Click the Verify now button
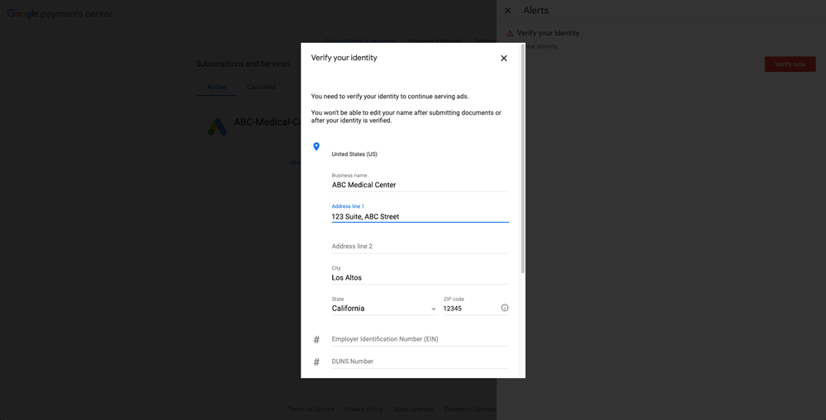The image size is (826, 420). click(x=790, y=64)
